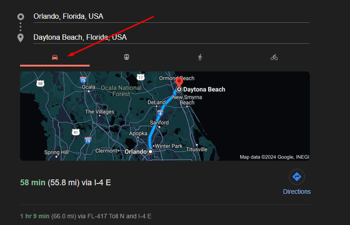Open the Directions link
The width and height of the screenshot is (350, 225).
296,192
